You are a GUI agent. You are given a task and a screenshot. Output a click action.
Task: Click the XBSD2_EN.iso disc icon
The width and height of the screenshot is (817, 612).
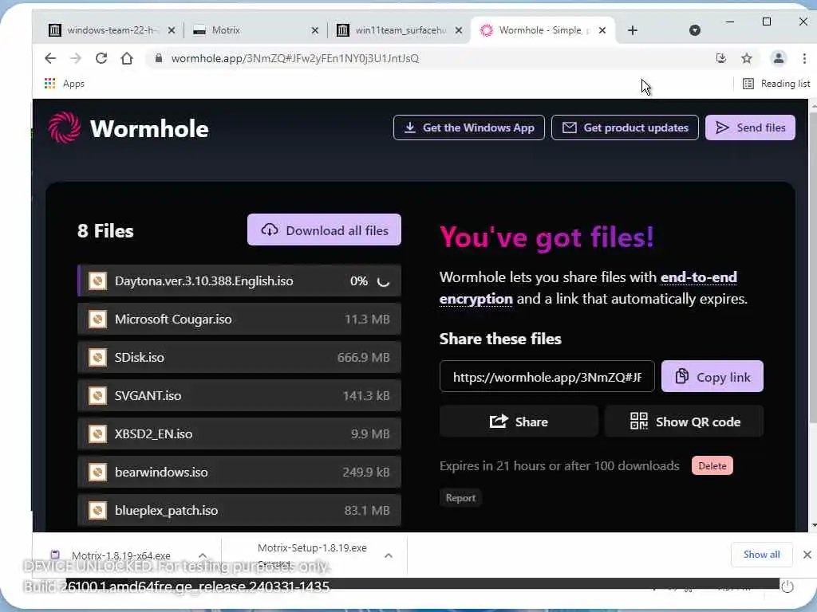pyautogui.click(x=97, y=434)
